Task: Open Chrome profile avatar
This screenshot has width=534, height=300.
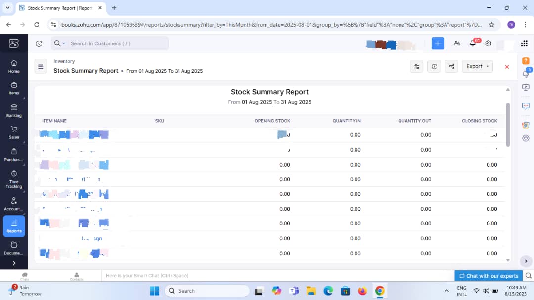Action: click(511, 25)
